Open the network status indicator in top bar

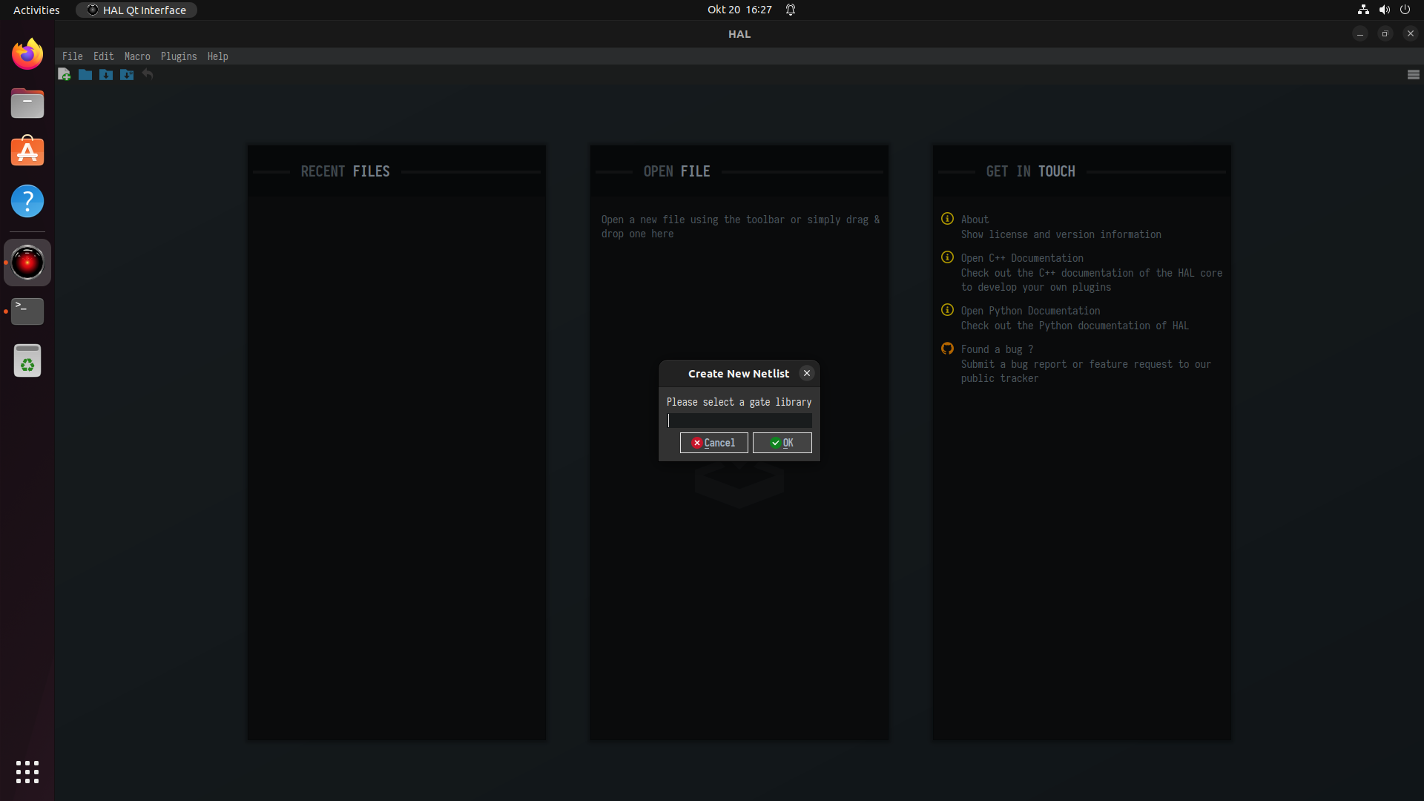pyautogui.click(x=1363, y=10)
